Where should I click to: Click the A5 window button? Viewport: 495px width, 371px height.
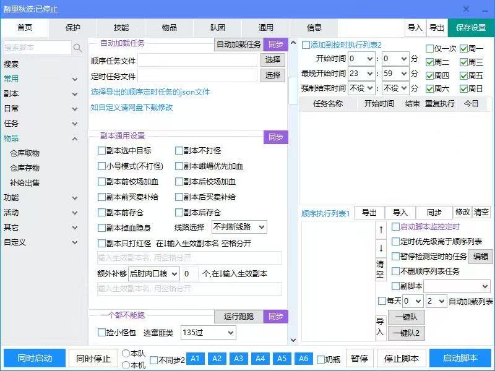point(282,359)
